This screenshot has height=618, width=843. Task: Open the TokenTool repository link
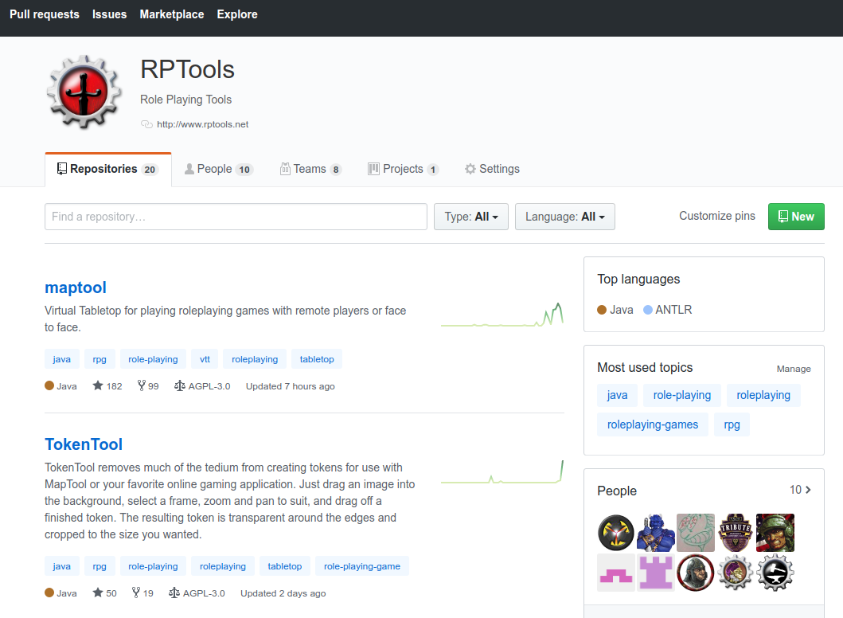coord(84,444)
